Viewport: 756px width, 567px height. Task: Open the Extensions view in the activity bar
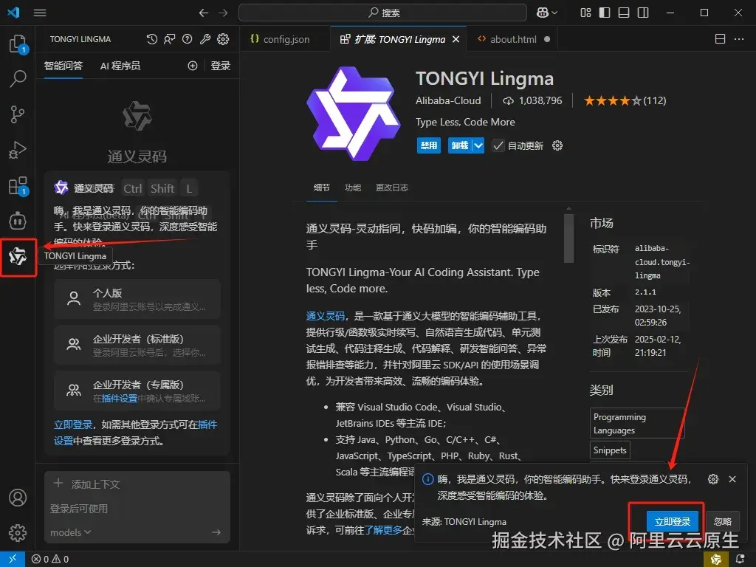pos(18,185)
